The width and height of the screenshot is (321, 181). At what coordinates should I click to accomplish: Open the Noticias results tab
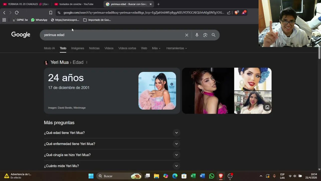94,48
